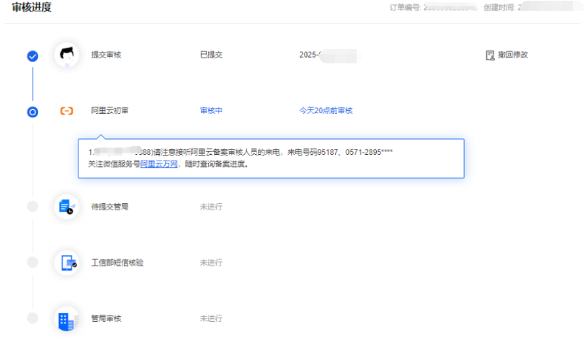Click the blue checkmark completed step marker
585x350 pixels.
point(32,55)
